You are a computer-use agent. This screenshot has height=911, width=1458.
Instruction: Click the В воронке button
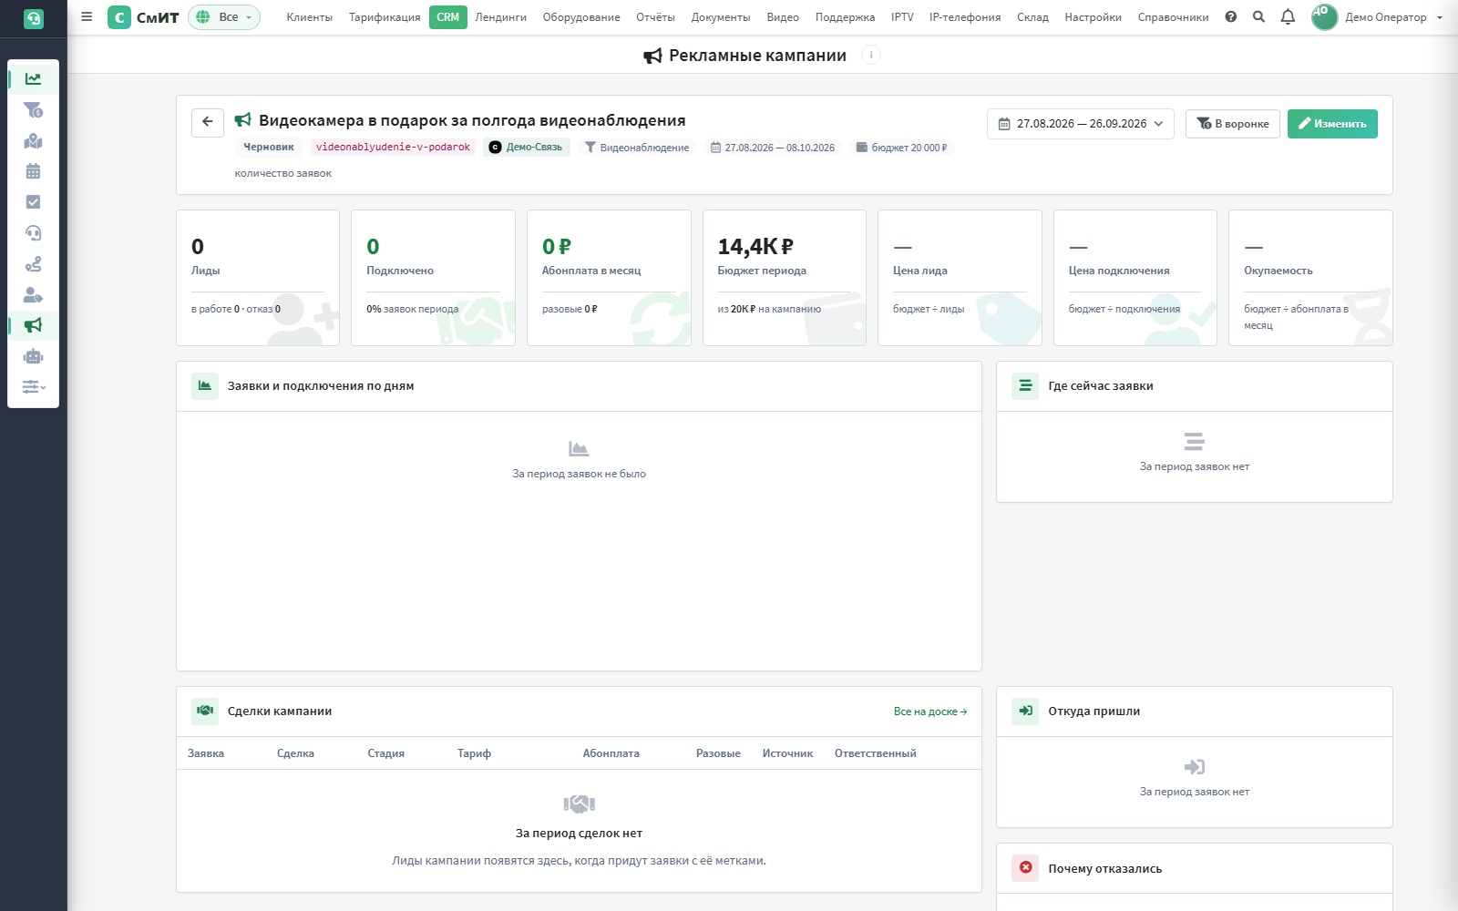click(1233, 123)
